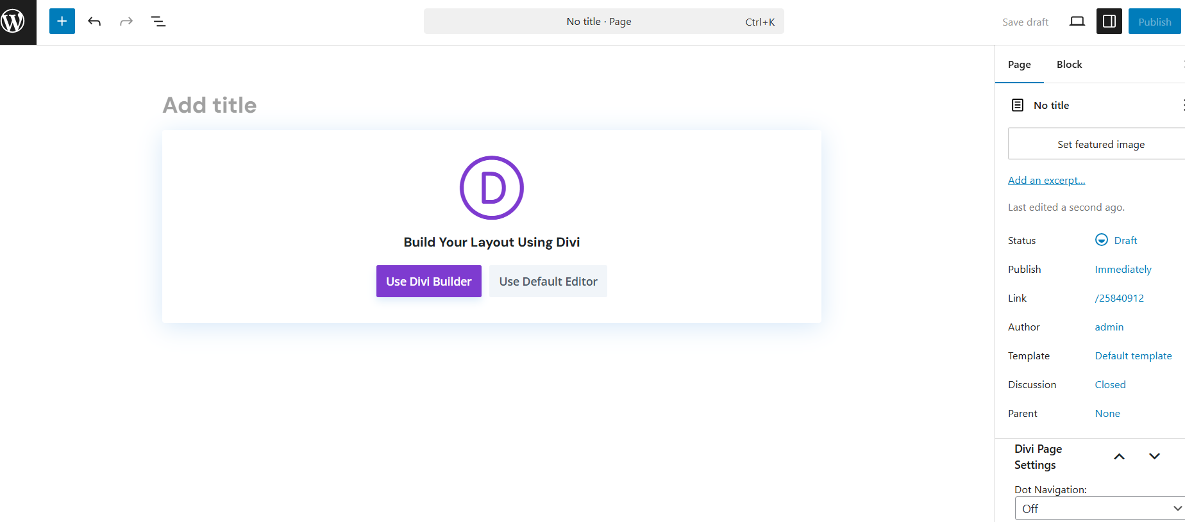Change the author admin
This screenshot has width=1185, height=522.
[x=1109, y=327]
